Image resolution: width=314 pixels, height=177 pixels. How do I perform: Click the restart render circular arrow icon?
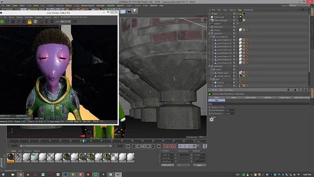pos(8,22)
